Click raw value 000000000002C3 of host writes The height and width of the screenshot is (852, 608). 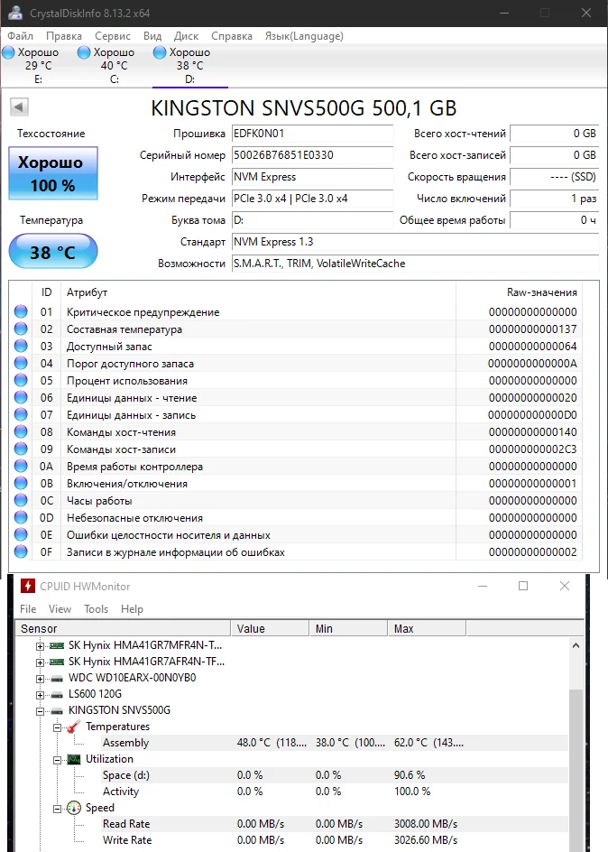(x=532, y=449)
